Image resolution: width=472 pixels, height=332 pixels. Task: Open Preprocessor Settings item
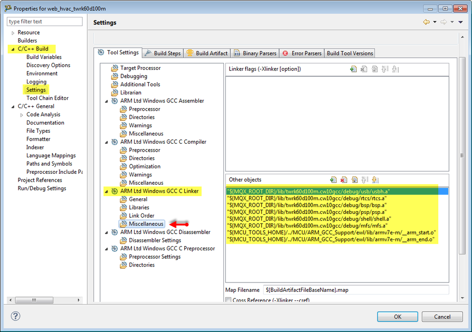pos(154,257)
